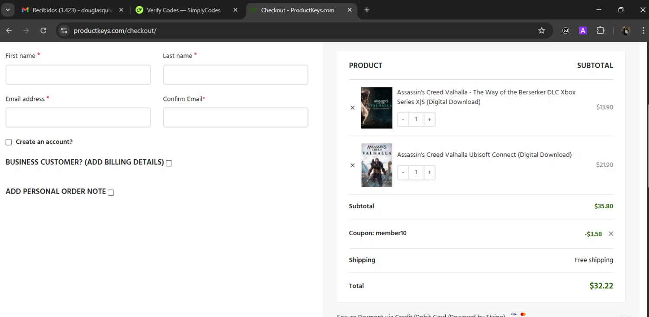Image resolution: width=649 pixels, height=317 pixels.
Task: Open the Extensions puzzle icon
Action: 601,30
